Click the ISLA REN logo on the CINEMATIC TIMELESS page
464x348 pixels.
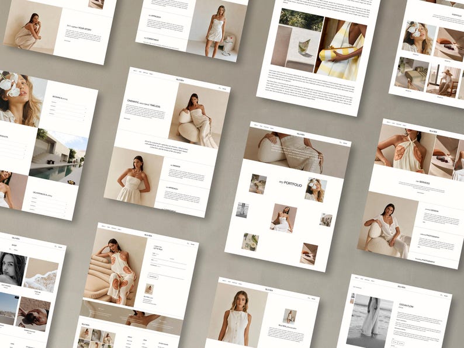[x=180, y=79]
